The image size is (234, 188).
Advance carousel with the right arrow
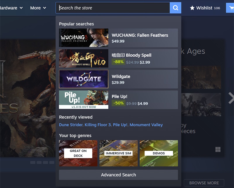(x=231, y=98)
